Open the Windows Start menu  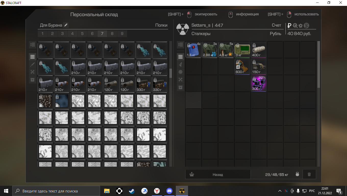pyautogui.click(x=6, y=191)
